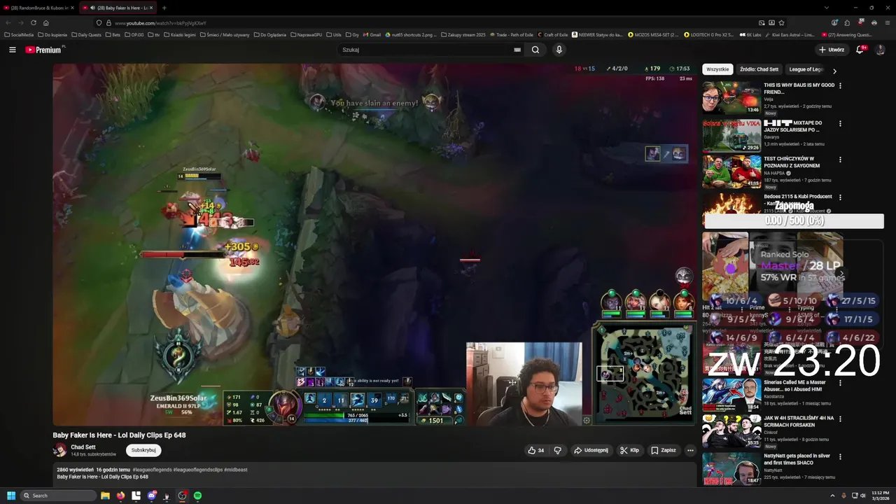Open Spotify from the taskbar
The height and width of the screenshot is (504, 896).
[x=197, y=496]
